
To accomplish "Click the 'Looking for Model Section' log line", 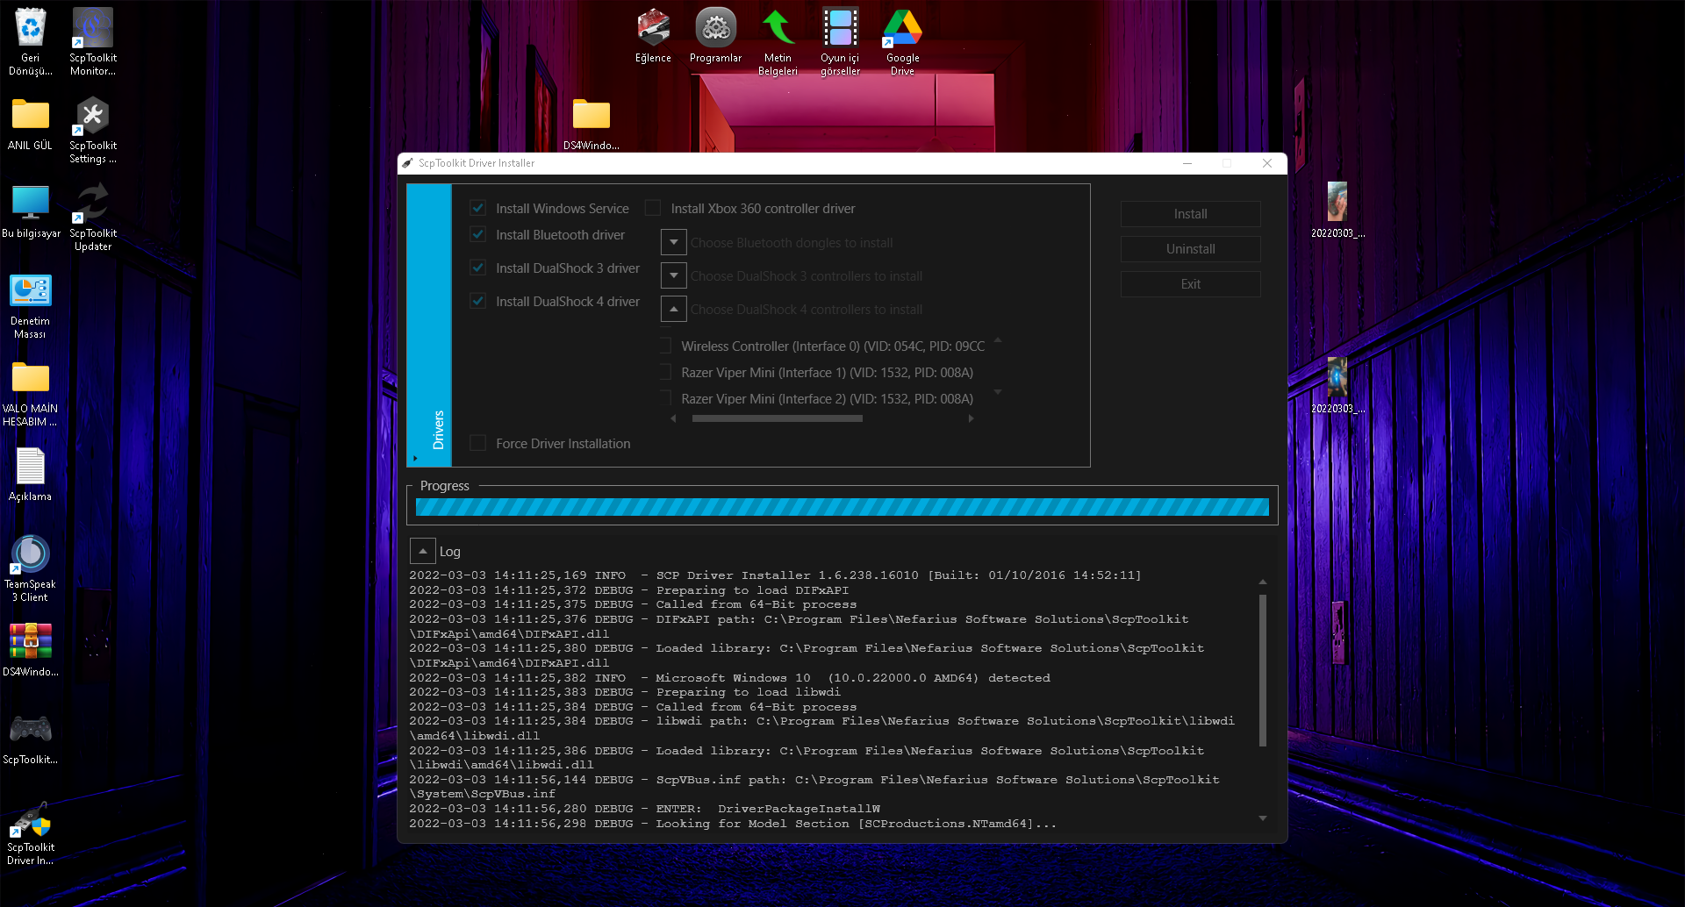I will (733, 824).
